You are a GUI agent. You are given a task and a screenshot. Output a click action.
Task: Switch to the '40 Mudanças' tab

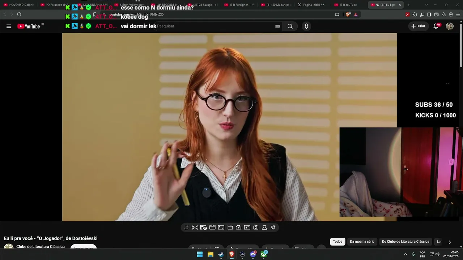(x=276, y=5)
